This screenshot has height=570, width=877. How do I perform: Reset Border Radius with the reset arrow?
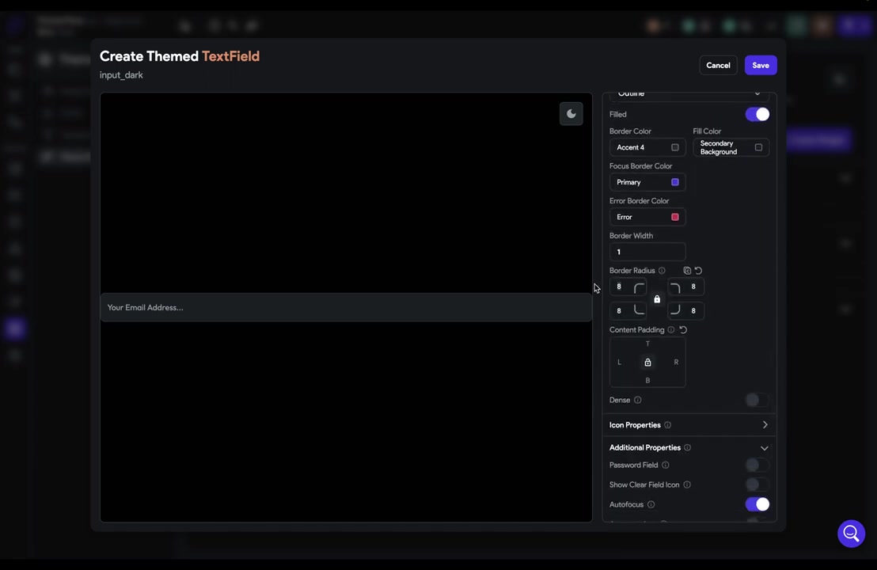point(699,271)
